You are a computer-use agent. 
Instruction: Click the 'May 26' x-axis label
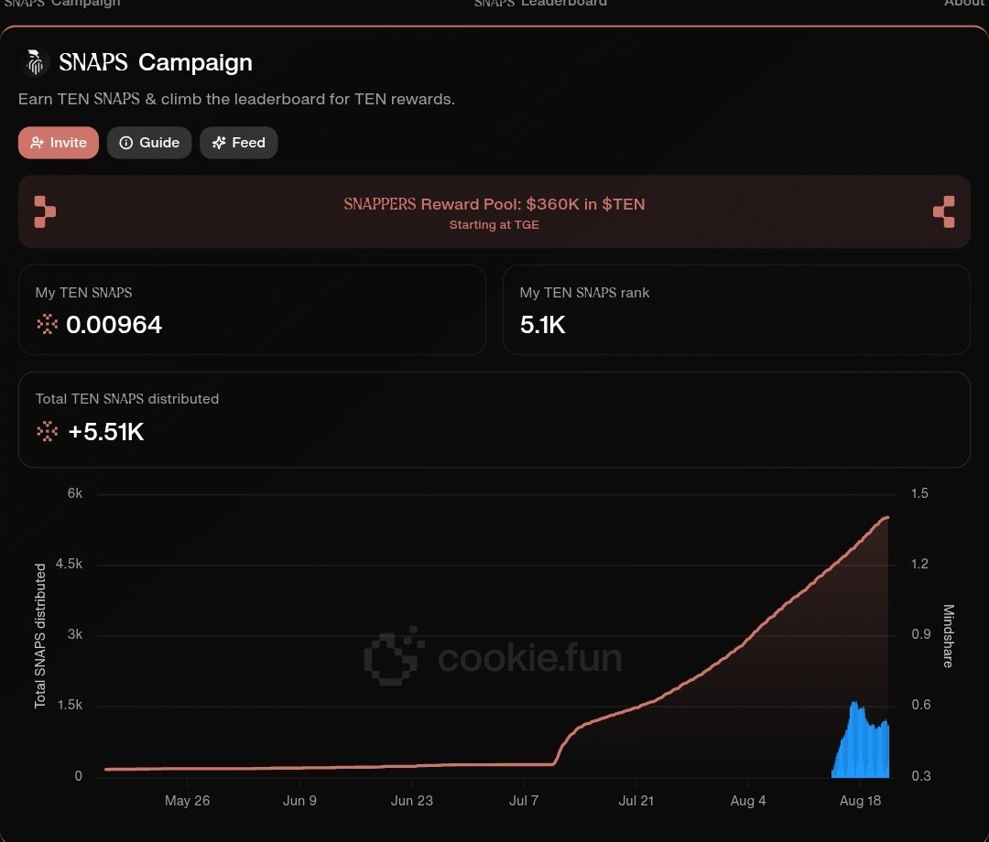[x=187, y=801]
